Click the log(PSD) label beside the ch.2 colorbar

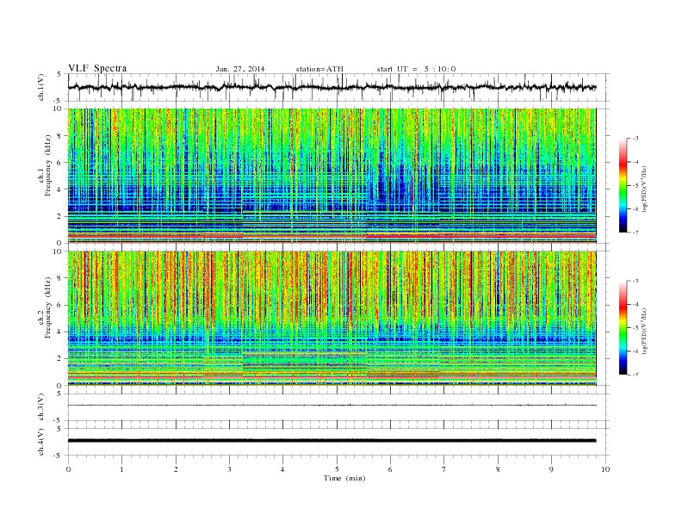click(x=644, y=331)
